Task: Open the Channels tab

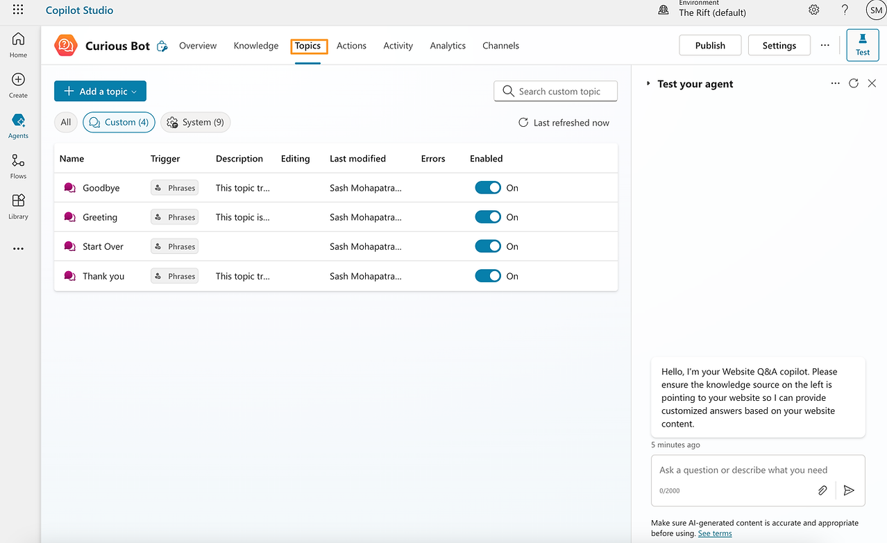Action: pyautogui.click(x=500, y=46)
